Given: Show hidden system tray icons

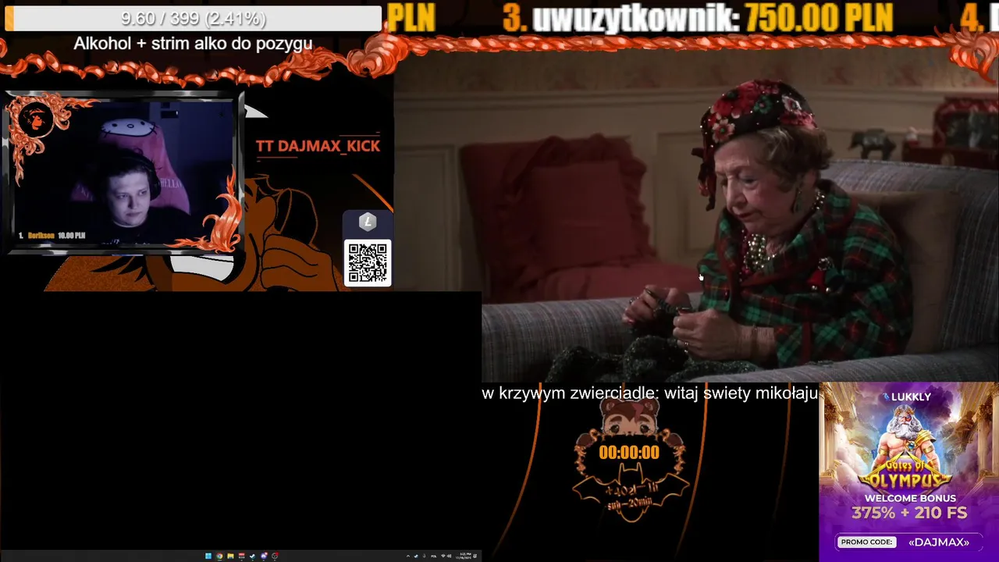Looking at the screenshot, I should coord(408,556).
